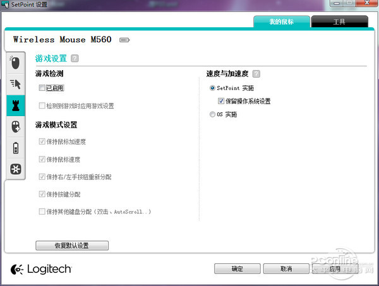The width and height of the screenshot is (379, 286).
Task: Click the 游戏检测 section heading
Action: point(49,73)
